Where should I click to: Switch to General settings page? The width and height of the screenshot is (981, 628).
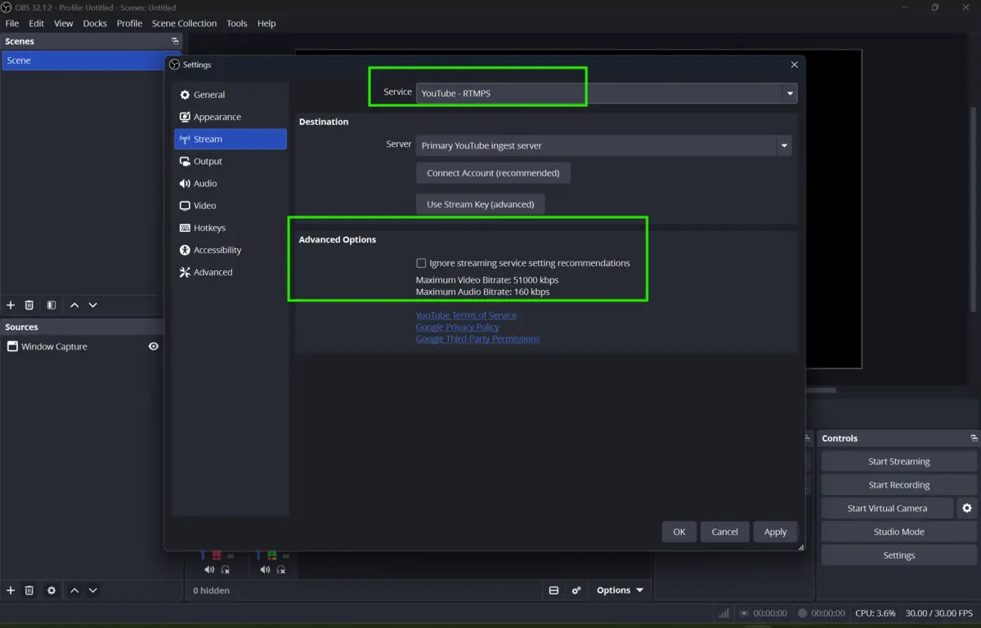coord(231,95)
